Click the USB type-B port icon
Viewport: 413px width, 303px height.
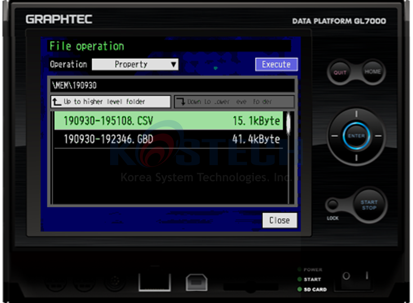pos(196,283)
